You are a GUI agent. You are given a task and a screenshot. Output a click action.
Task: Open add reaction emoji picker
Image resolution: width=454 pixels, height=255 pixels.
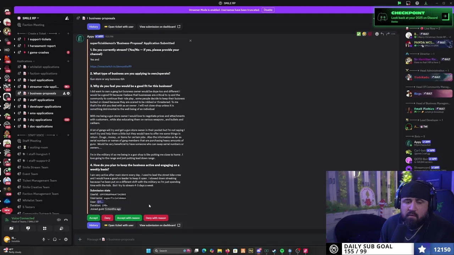point(377,34)
